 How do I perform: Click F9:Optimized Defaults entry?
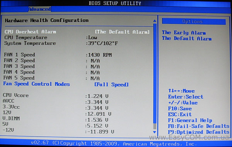(x=199, y=132)
